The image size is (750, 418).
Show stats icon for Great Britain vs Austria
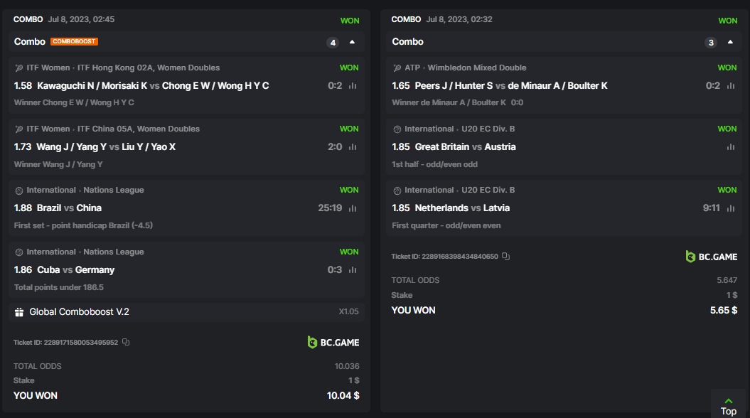coord(731,147)
